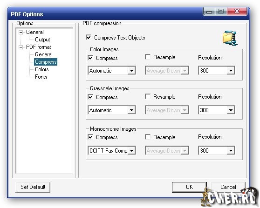Select General under PDF format

[44, 54]
